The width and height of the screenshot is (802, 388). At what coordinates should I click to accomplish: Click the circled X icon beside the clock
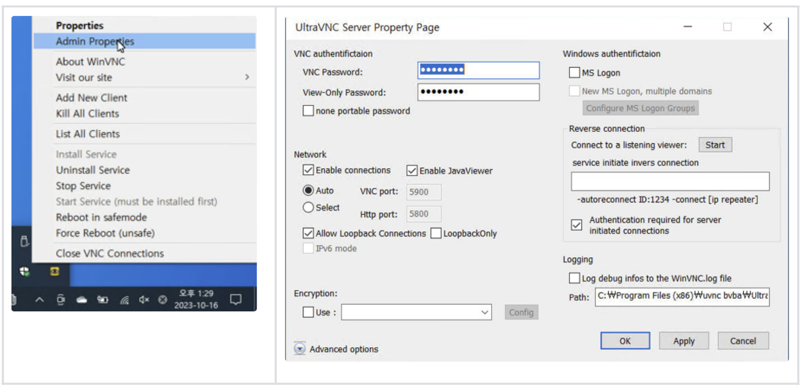[162, 299]
